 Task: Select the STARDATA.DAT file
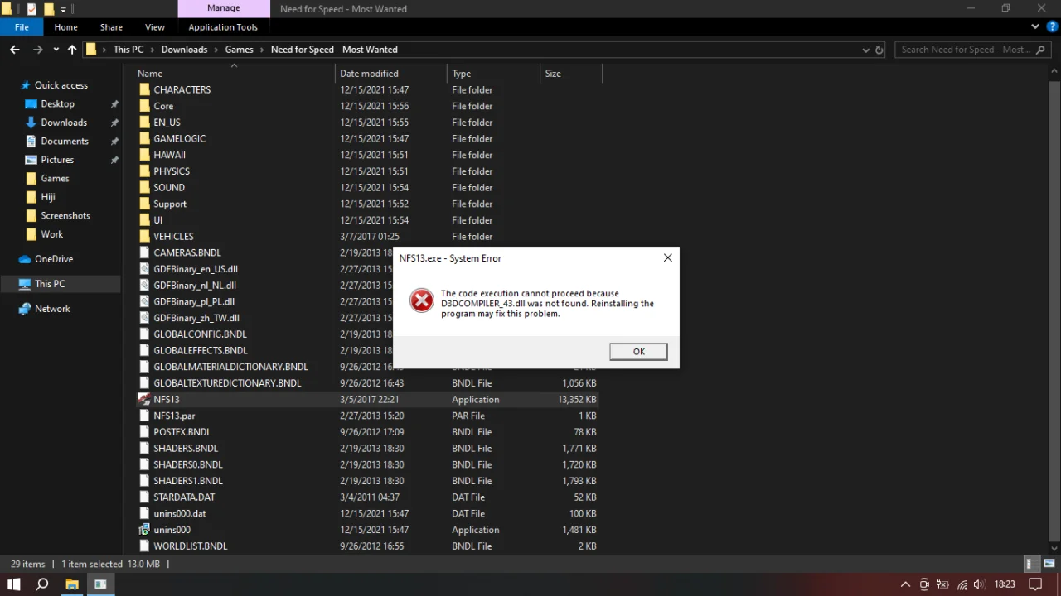[x=184, y=497]
